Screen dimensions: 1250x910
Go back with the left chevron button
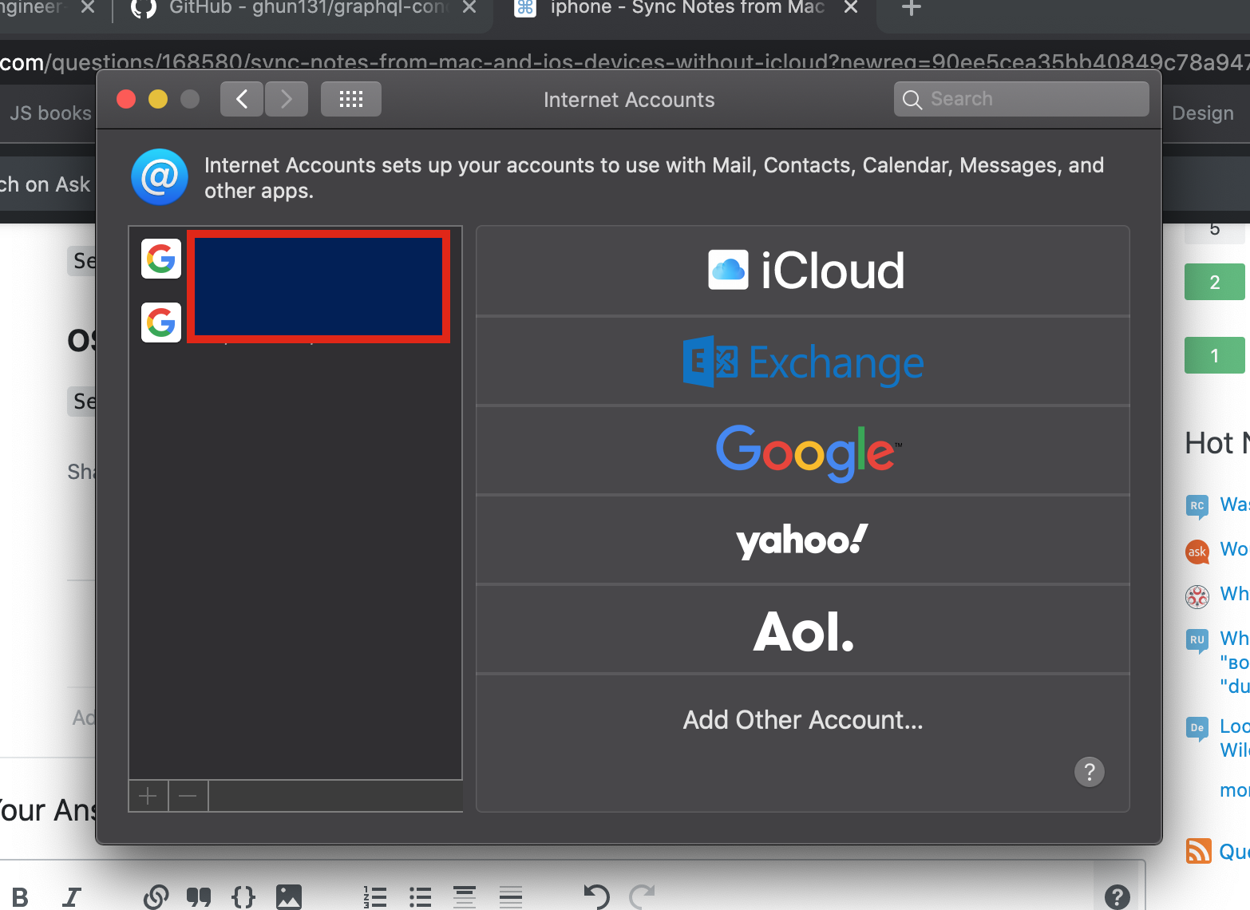(x=242, y=99)
